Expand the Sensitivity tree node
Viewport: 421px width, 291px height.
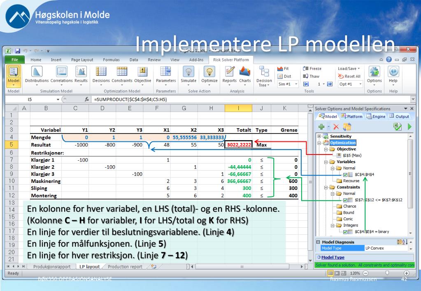coord(319,136)
